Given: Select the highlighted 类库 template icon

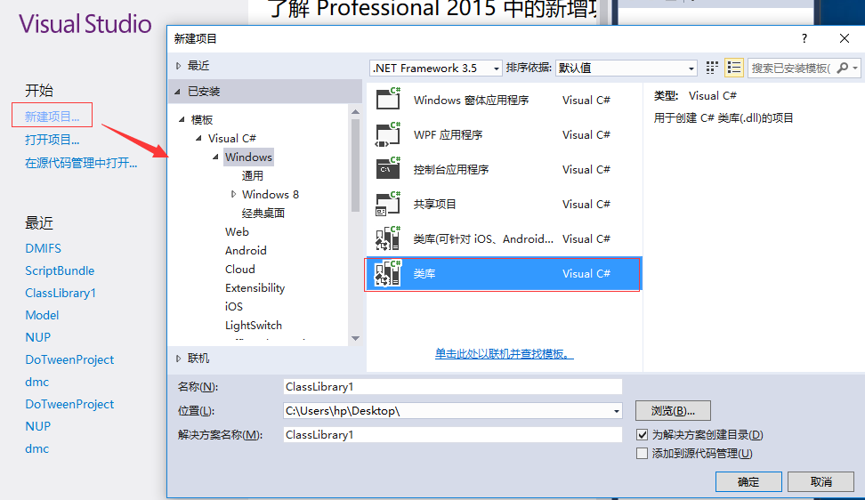Looking at the screenshot, I should coord(388,273).
